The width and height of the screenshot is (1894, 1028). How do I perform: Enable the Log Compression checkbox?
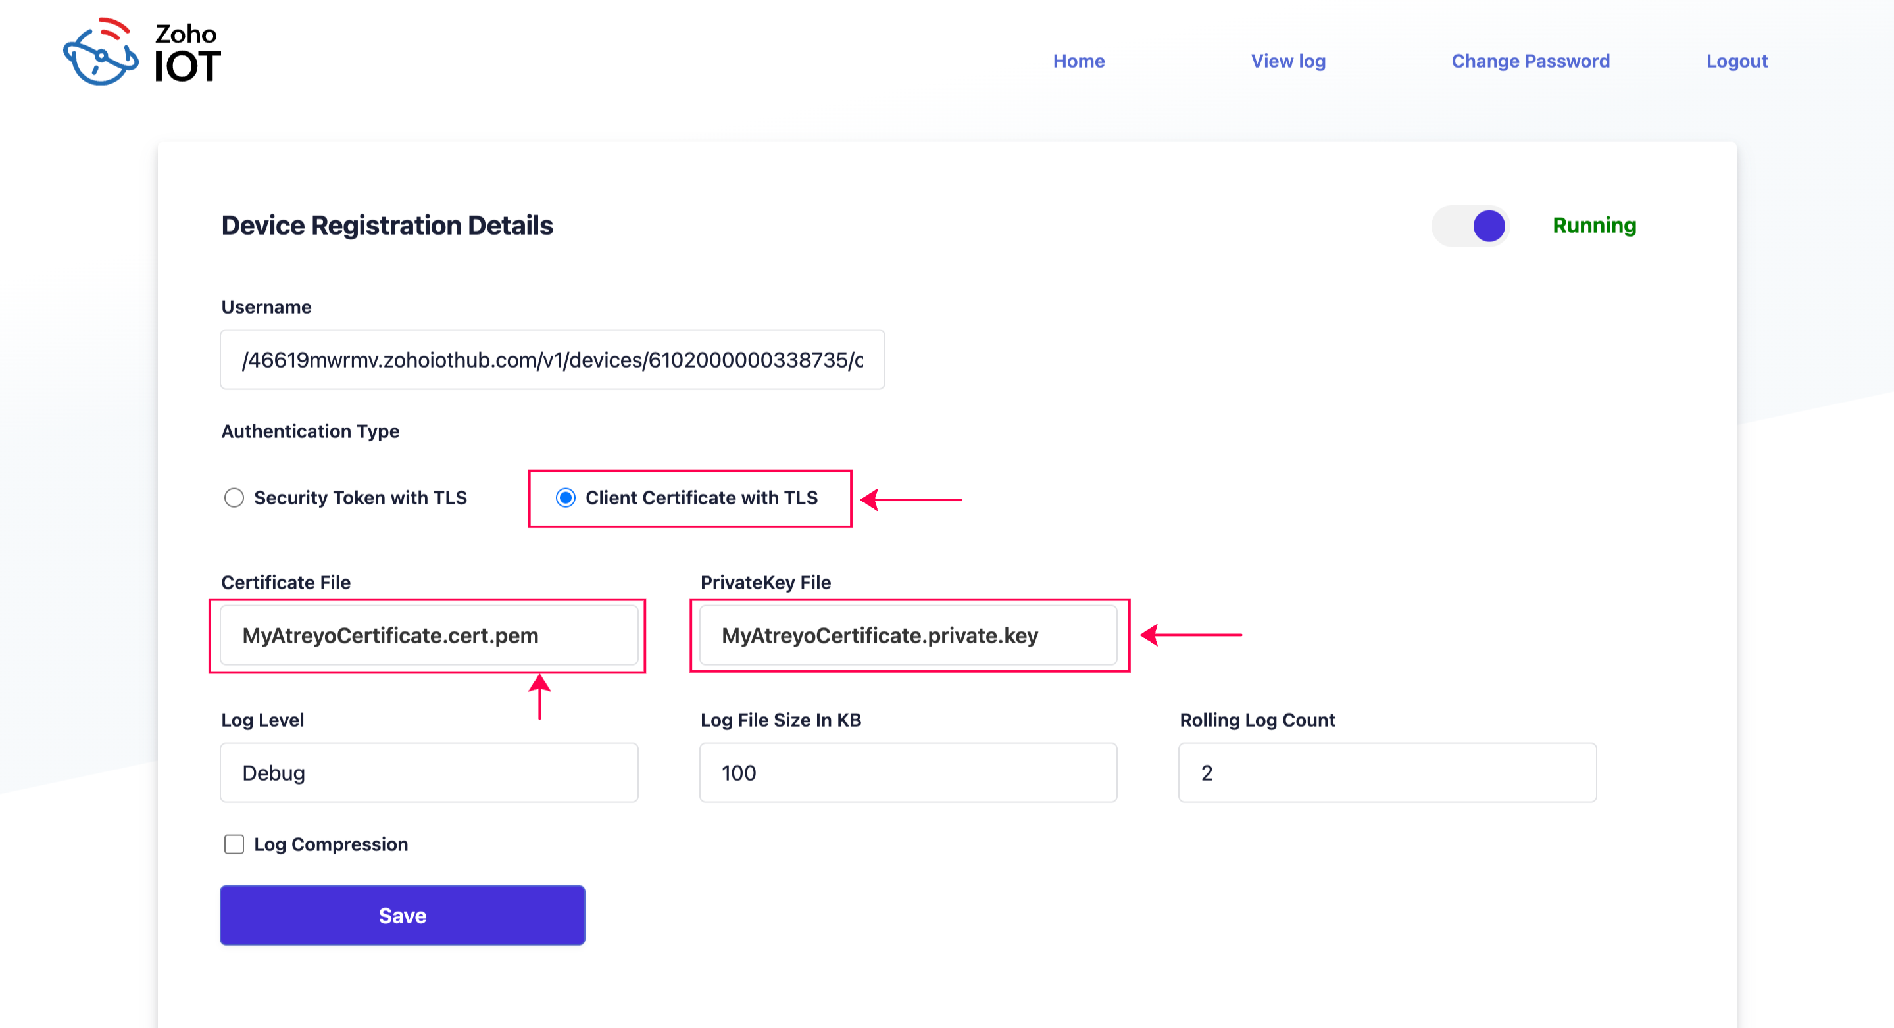pyautogui.click(x=234, y=844)
